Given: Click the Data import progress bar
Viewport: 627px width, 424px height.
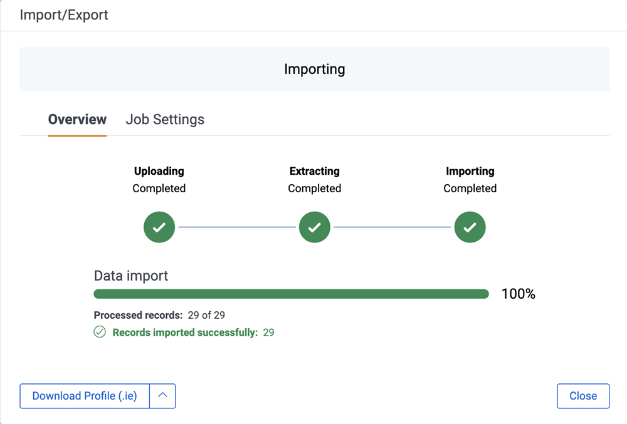Looking at the screenshot, I should (291, 293).
